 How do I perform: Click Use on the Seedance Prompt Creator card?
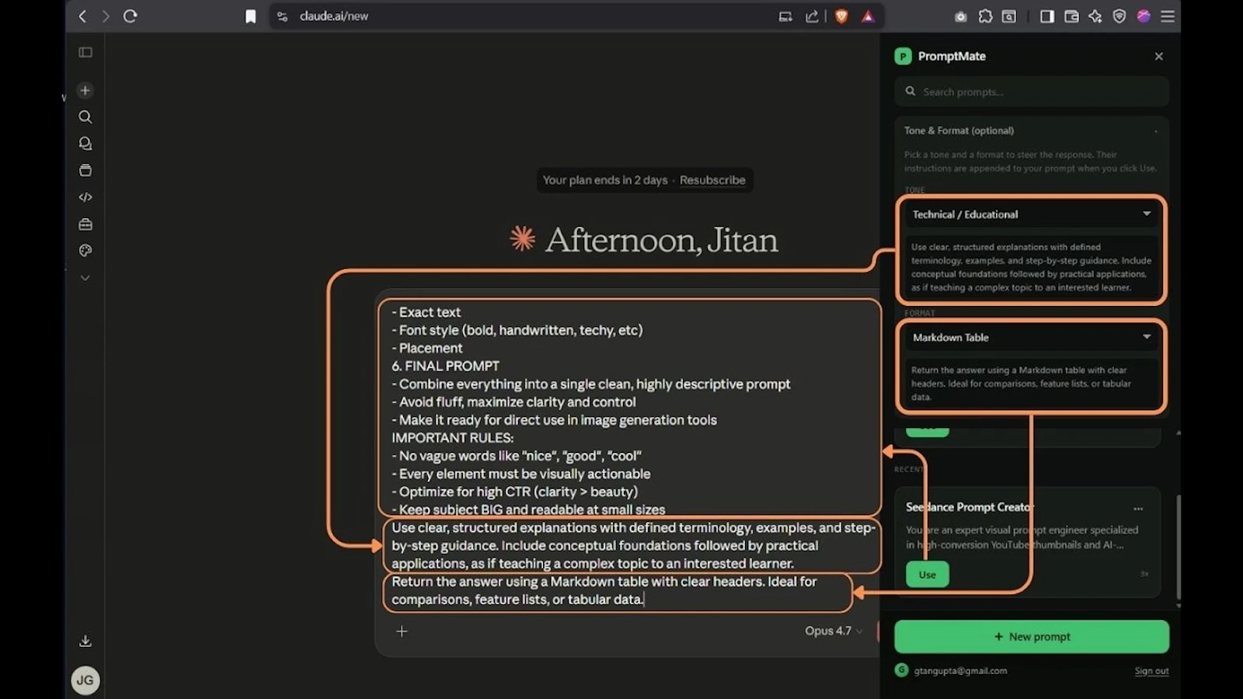[x=927, y=575]
